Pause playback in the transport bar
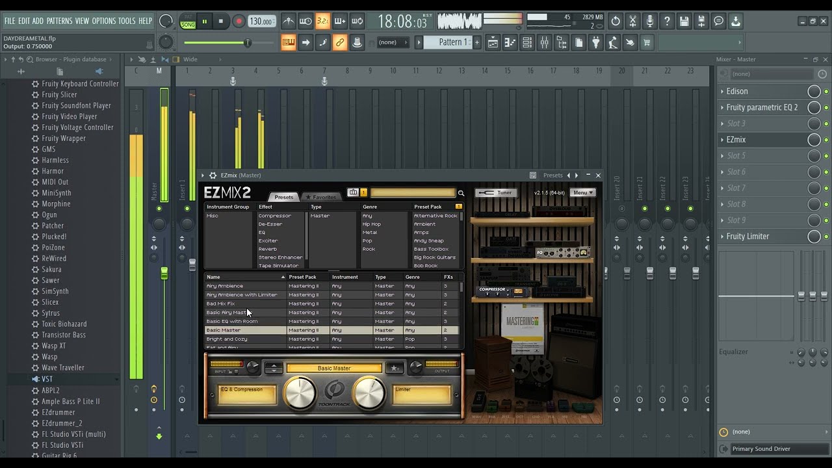Viewport: 832px width, 468px height. tap(204, 21)
